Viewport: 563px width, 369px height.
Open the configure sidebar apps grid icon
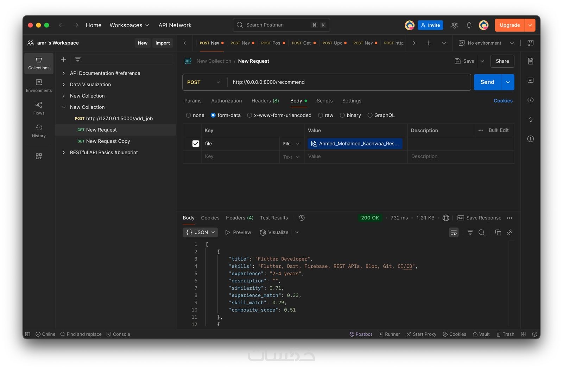tap(39, 156)
